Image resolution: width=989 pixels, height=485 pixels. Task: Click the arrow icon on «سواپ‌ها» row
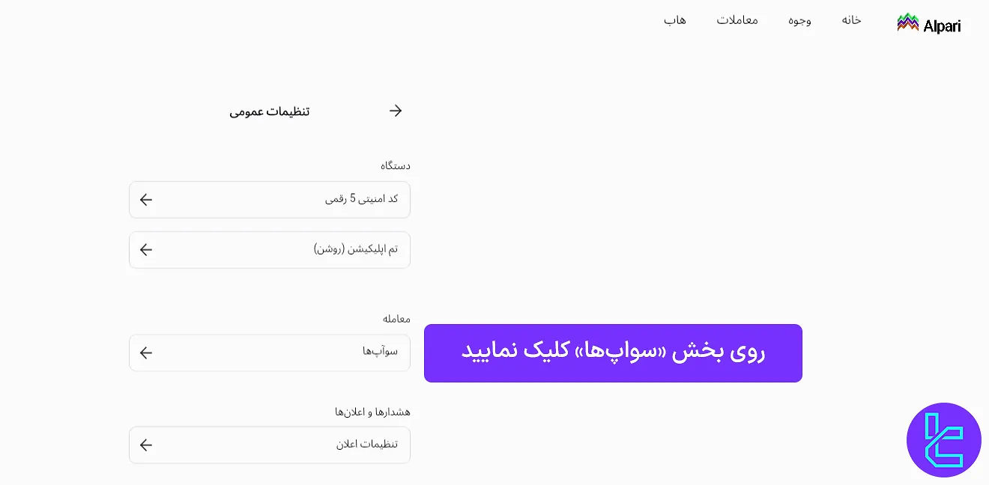[x=146, y=353]
